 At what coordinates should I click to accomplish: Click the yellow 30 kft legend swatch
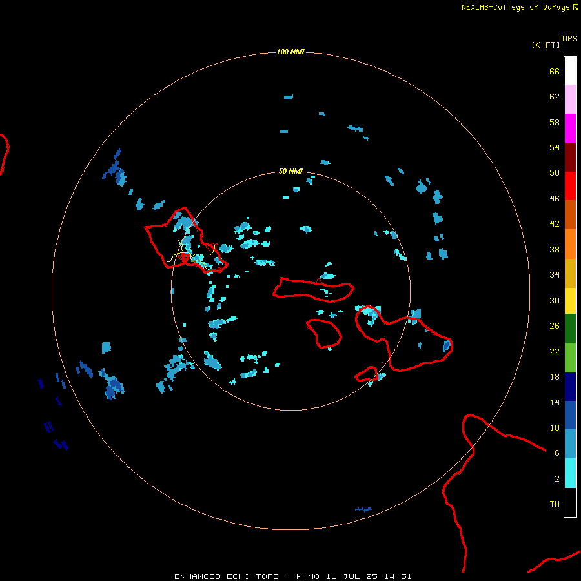point(570,301)
